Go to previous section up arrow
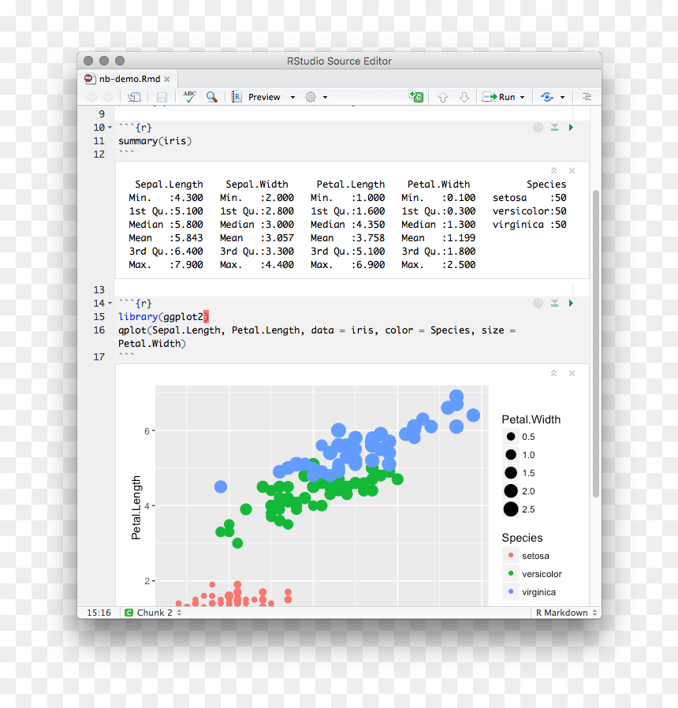 (443, 97)
